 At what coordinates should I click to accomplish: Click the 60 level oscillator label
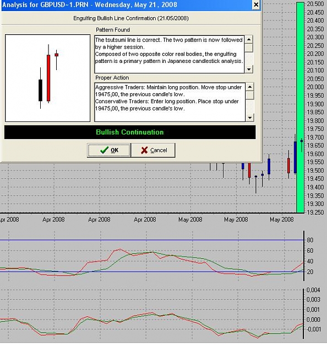click(310, 251)
